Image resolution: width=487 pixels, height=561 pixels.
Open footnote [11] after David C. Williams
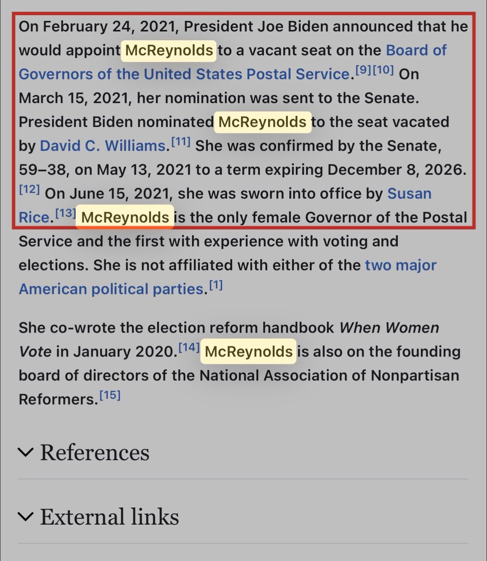pos(180,143)
